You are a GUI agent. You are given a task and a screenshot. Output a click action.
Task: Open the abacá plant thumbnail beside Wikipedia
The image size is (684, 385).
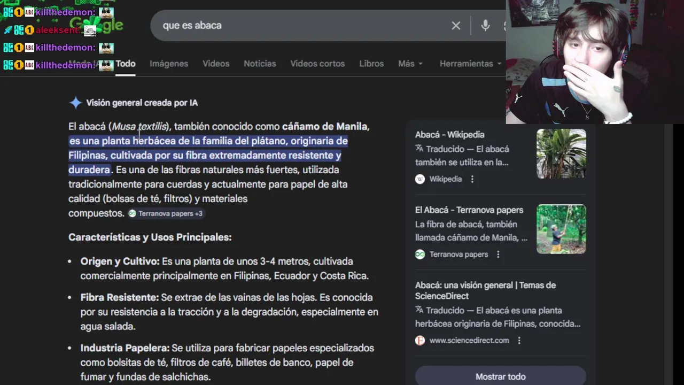click(x=561, y=154)
